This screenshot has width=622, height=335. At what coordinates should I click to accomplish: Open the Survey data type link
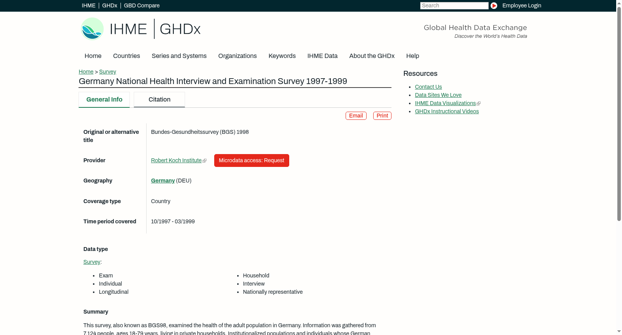pos(92,262)
